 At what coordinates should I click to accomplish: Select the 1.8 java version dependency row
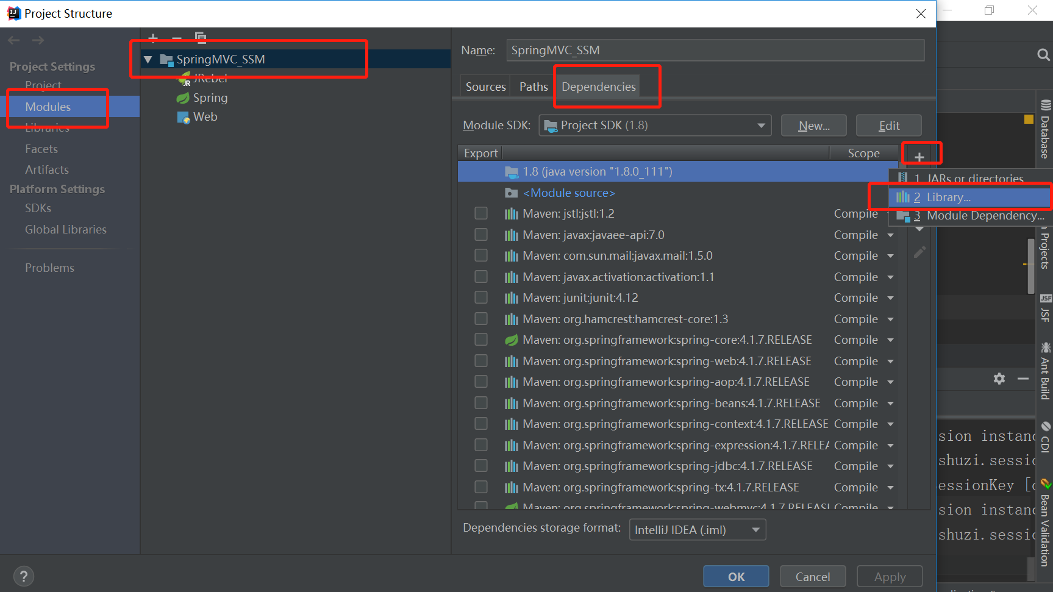tap(678, 171)
